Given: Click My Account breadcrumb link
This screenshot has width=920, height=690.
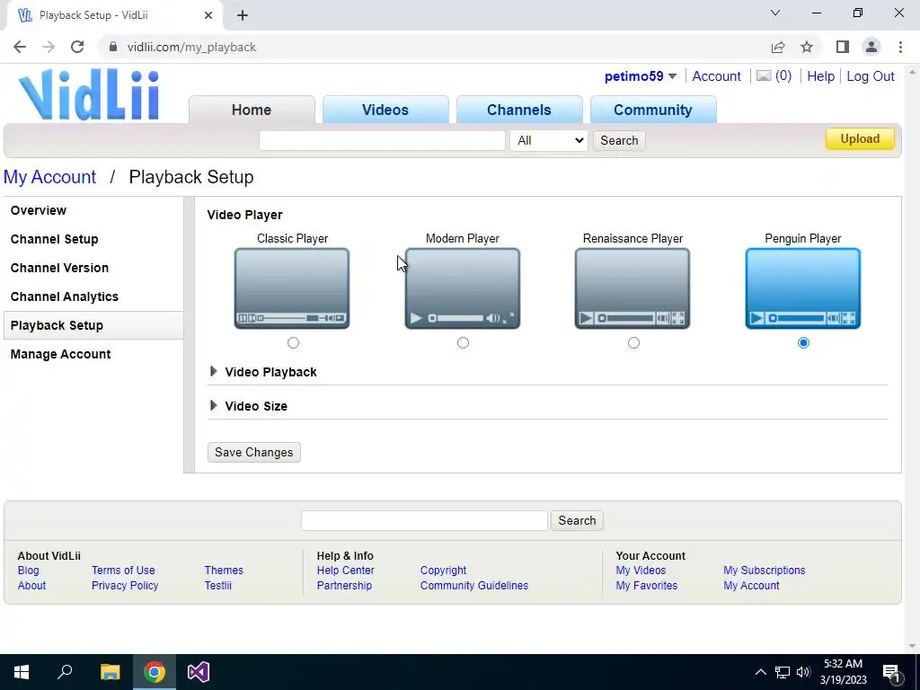Looking at the screenshot, I should (50, 177).
